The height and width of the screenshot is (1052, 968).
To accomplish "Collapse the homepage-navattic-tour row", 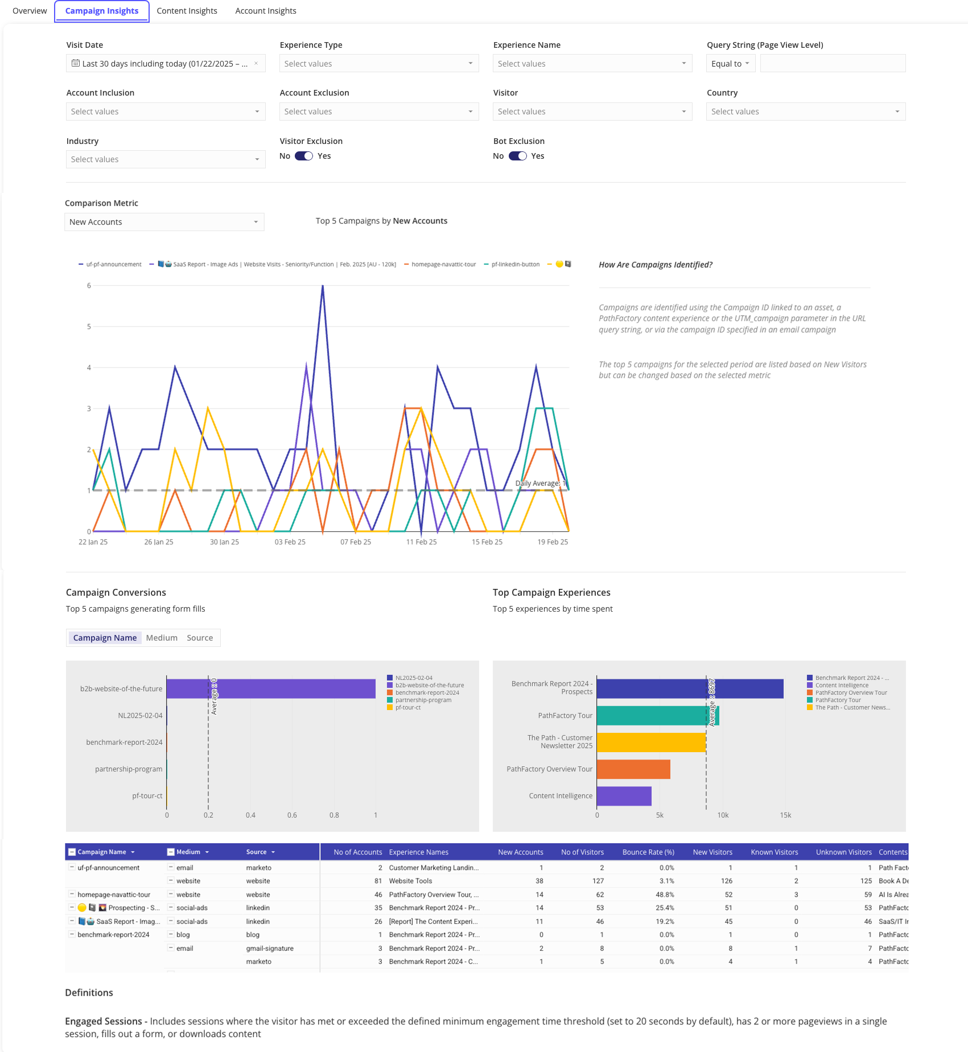I will [72, 894].
